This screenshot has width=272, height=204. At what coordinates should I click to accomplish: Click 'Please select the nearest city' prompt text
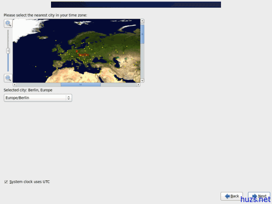(x=46, y=15)
